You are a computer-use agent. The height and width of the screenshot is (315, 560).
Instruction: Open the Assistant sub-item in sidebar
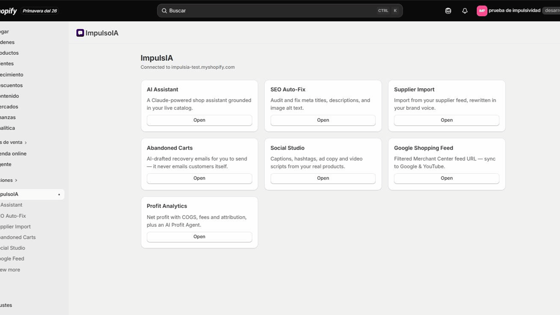11,205
